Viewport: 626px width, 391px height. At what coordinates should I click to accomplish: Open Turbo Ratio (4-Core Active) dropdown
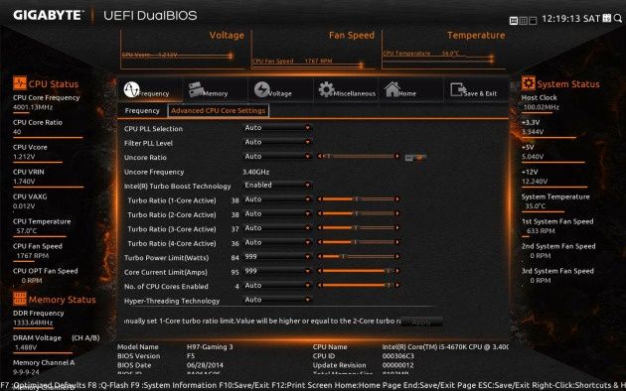pos(276,242)
